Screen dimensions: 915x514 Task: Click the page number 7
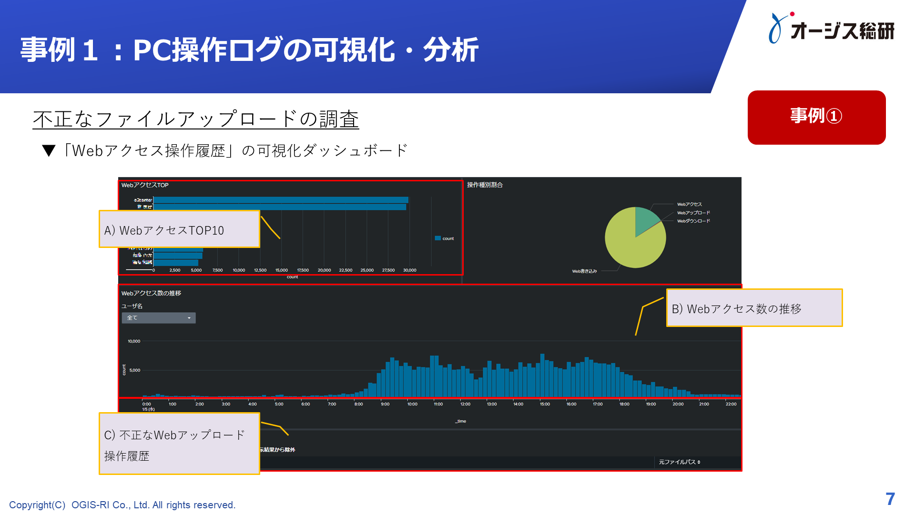pos(890,499)
